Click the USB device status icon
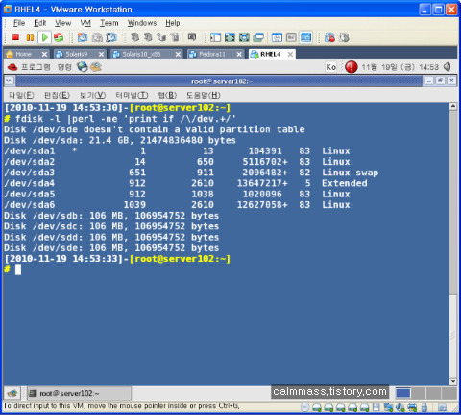This screenshot has height=415, width=461. [x=425, y=407]
